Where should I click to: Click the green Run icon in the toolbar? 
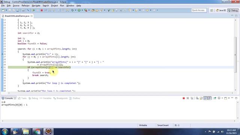[79, 10]
